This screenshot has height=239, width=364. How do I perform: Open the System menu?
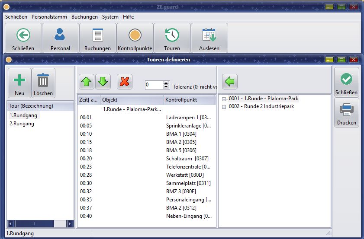coord(110,17)
